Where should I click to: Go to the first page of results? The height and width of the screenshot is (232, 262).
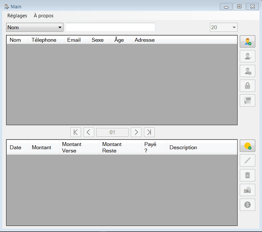pyautogui.click(x=76, y=132)
